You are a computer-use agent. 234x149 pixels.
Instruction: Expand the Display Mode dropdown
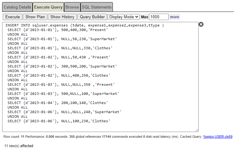[x=124, y=17]
